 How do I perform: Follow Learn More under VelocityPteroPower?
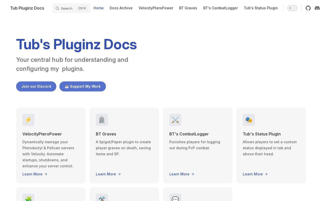(35, 174)
